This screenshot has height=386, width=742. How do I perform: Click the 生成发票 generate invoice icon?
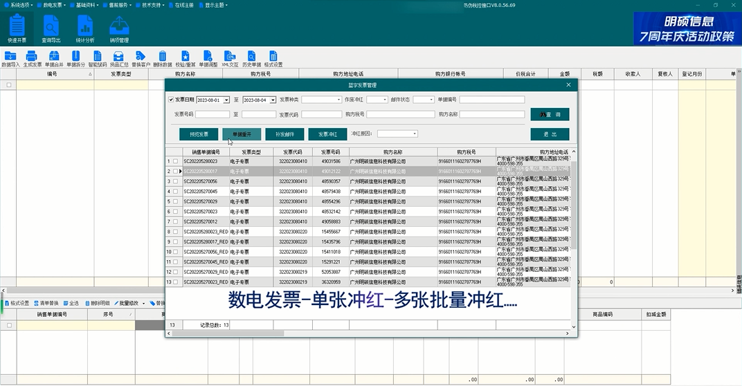coord(32,59)
